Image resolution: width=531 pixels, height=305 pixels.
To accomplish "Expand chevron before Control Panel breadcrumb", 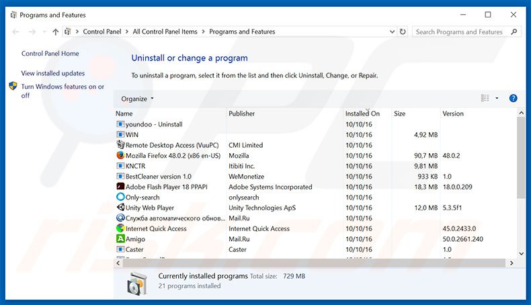I will pyautogui.click(x=77, y=32).
